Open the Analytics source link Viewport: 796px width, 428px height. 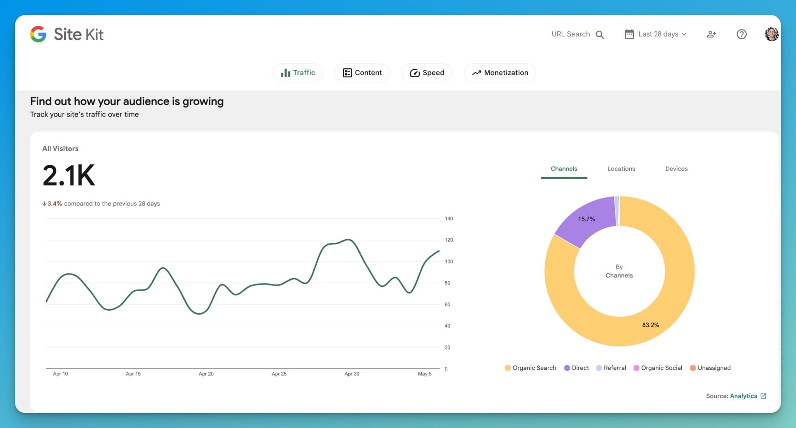744,396
